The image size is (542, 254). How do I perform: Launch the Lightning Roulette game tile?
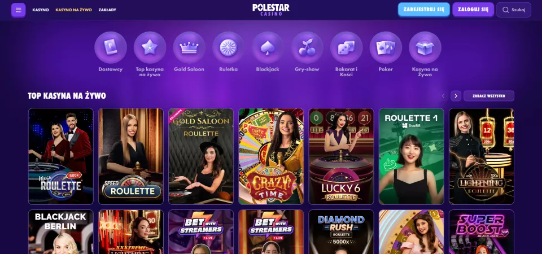tap(482, 156)
